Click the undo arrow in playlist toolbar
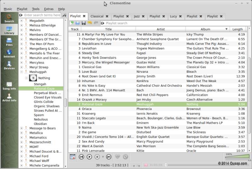 (90, 23)
